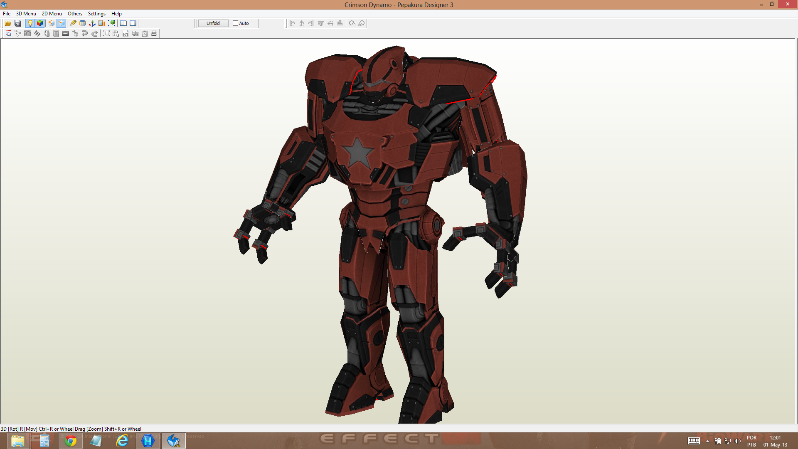Viewport: 798px width, 449px height.
Task: Save the project with the floppy icon
Action: click(x=18, y=23)
